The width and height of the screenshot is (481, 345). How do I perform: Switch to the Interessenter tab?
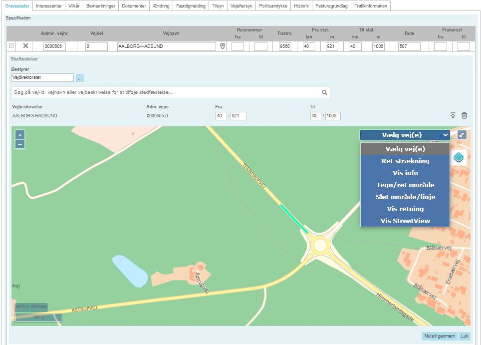pyautogui.click(x=49, y=6)
